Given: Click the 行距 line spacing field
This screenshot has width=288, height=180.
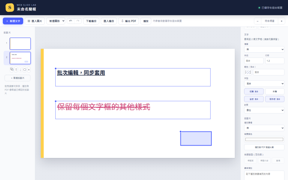Looking at the screenshot, I should pos(274,61).
